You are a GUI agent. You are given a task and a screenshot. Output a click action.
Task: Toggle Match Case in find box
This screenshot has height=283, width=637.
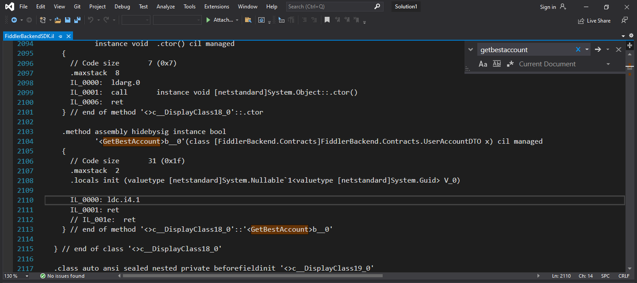point(483,64)
